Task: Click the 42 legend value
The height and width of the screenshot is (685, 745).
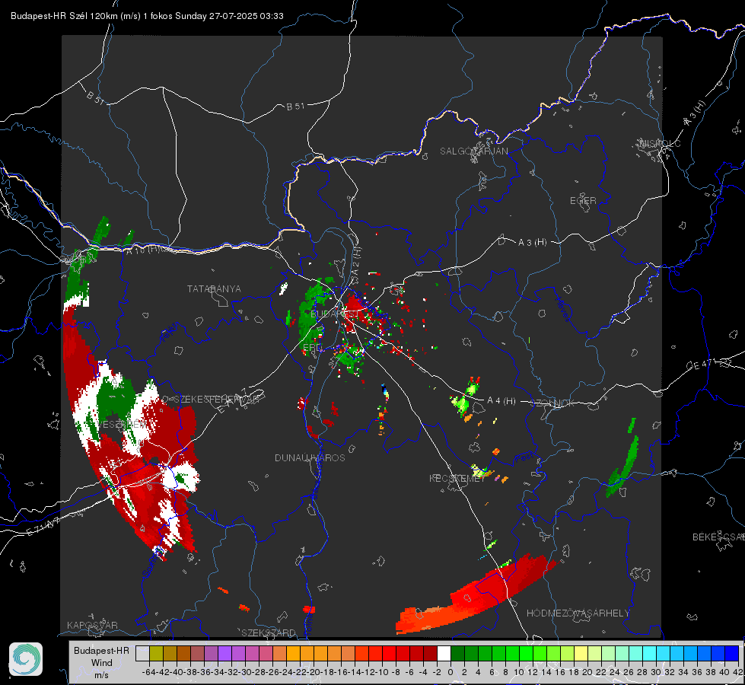Action: pyautogui.click(x=738, y=672)
